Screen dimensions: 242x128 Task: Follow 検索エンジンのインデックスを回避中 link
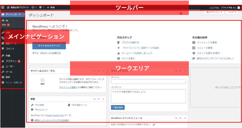(x=52, y=120)
